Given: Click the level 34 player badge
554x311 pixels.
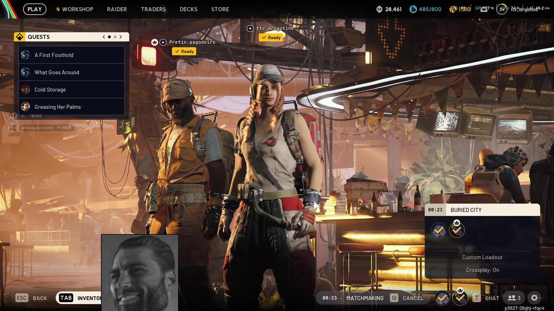Looking at the screenshot, I should coord(502,9).
